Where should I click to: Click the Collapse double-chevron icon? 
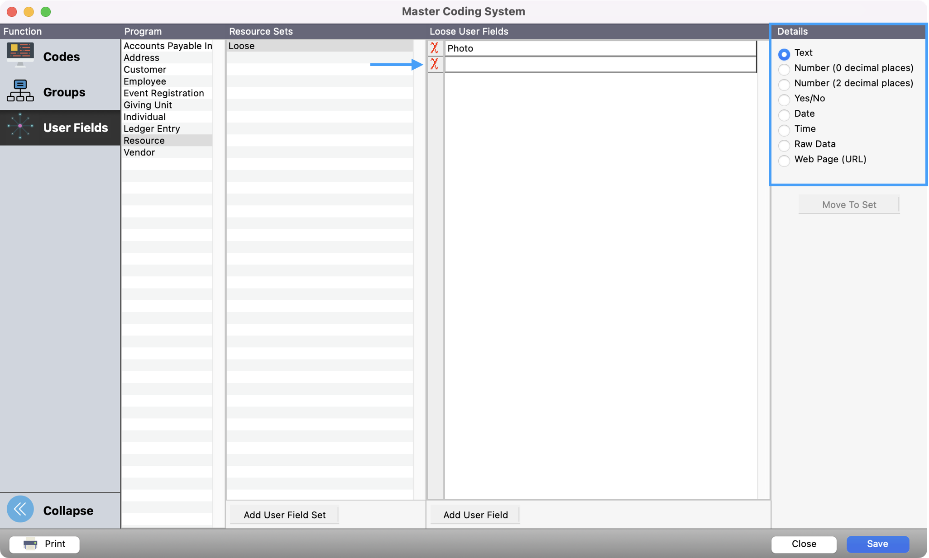[20, 509]
